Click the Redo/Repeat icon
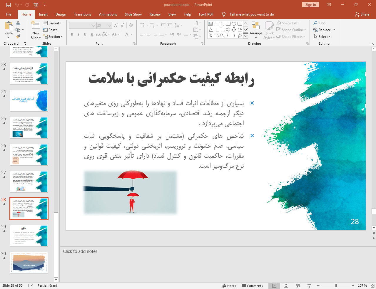Viewport: 376px width, 289px height. (x=27, y=5)
